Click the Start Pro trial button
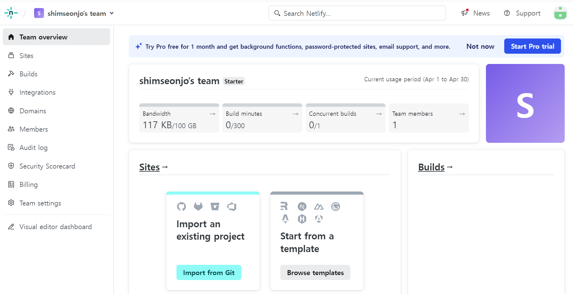The width and height of the screenshot is (574, 294). click(x=532, y=46)
